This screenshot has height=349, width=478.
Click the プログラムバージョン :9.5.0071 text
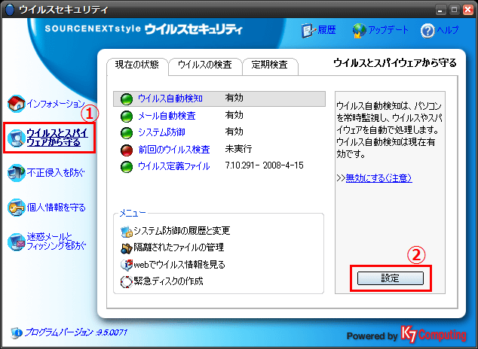76,332
